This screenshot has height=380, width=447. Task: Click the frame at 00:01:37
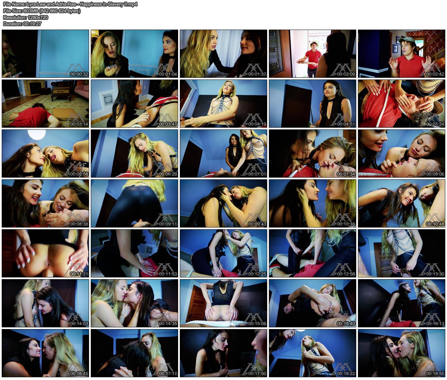[x=223, y=54]
